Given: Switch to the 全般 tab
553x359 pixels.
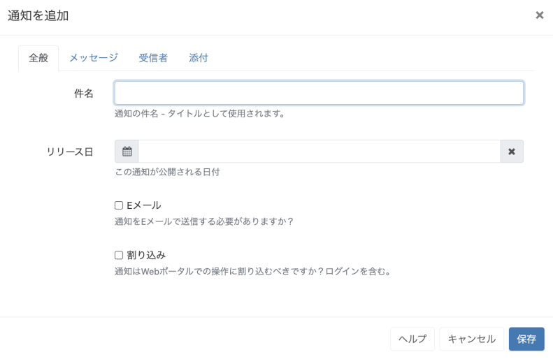Looking at the screenshot, I should point(38,58).
